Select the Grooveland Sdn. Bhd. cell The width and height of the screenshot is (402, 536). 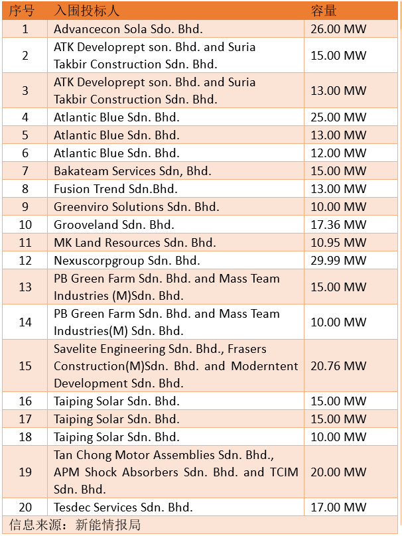click(114, 225)
